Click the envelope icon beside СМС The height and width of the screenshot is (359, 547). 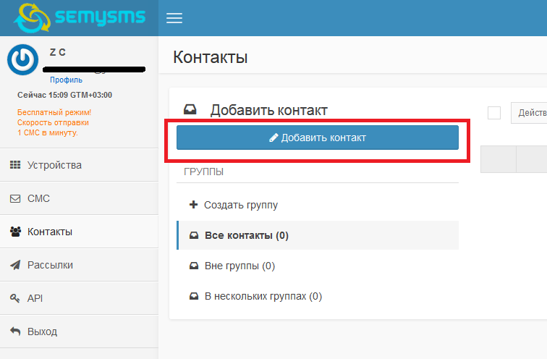pyautogui.click(x=14, y=198)
